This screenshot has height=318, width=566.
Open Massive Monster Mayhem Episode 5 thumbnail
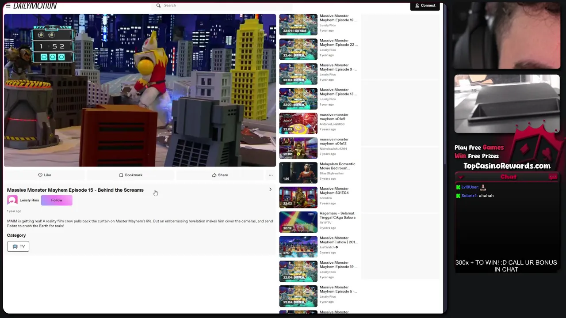(x=298, y=296)
